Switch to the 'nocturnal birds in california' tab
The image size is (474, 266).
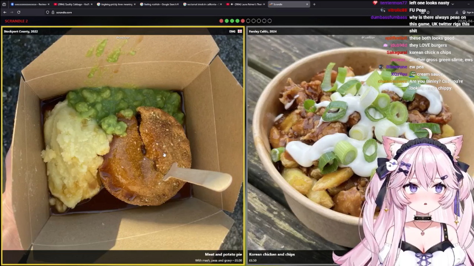click(x=203, y=4)
